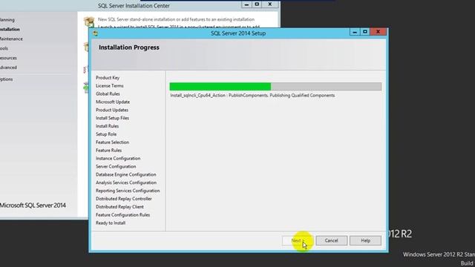Image resolution: width=475 pixels, height=267 pixels.
Task: Select Instance Configuration step
Action: (118, 159)
